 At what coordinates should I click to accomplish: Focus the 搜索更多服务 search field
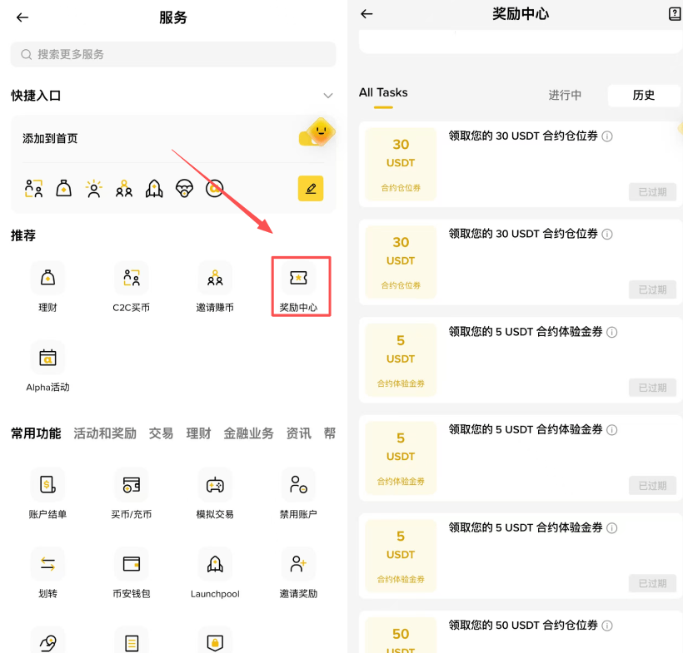click(x=173, y=54)
